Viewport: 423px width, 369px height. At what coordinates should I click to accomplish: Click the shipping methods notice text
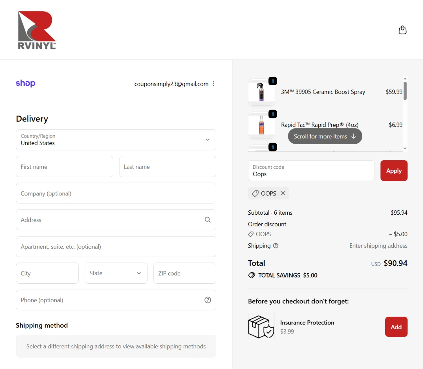[x=116, y=346]
